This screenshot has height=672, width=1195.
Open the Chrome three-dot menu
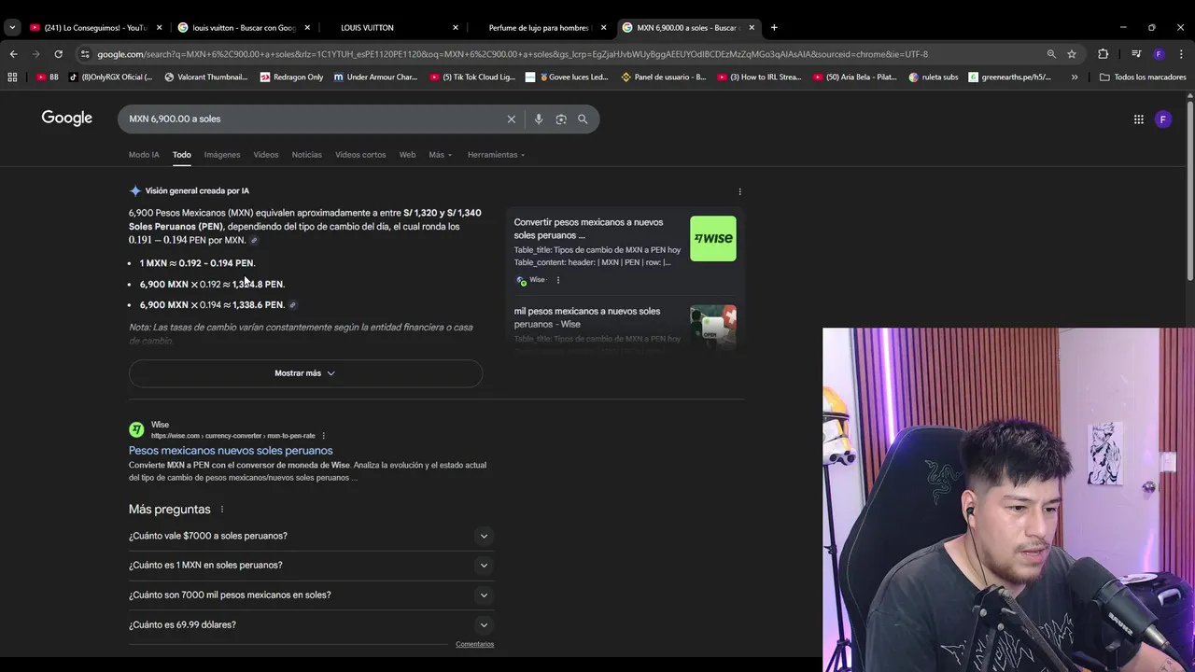[1181, 54]
